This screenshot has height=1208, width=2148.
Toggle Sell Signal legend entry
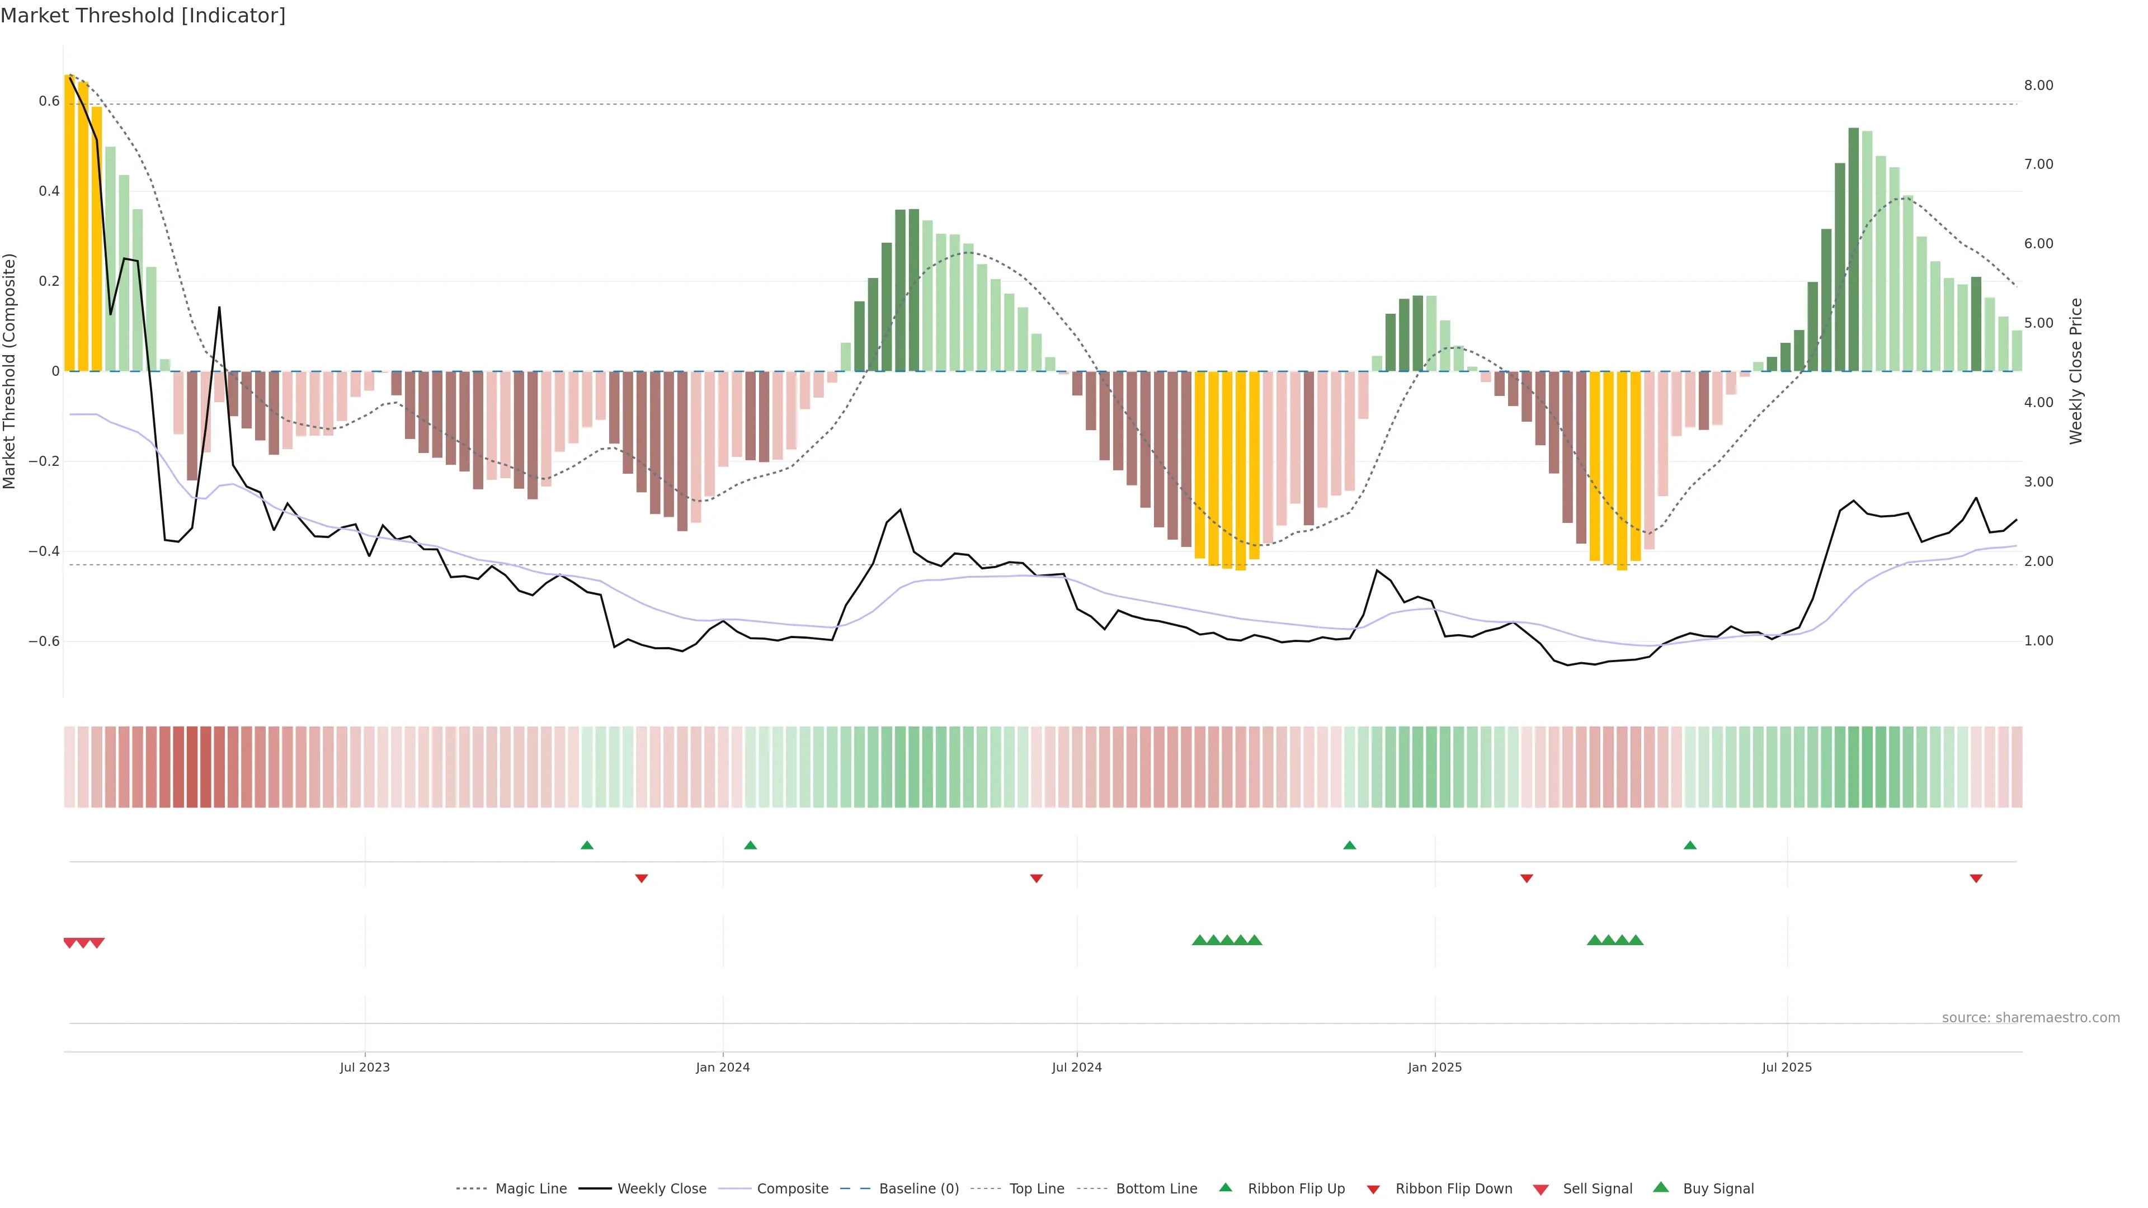pos(1597,1189)
